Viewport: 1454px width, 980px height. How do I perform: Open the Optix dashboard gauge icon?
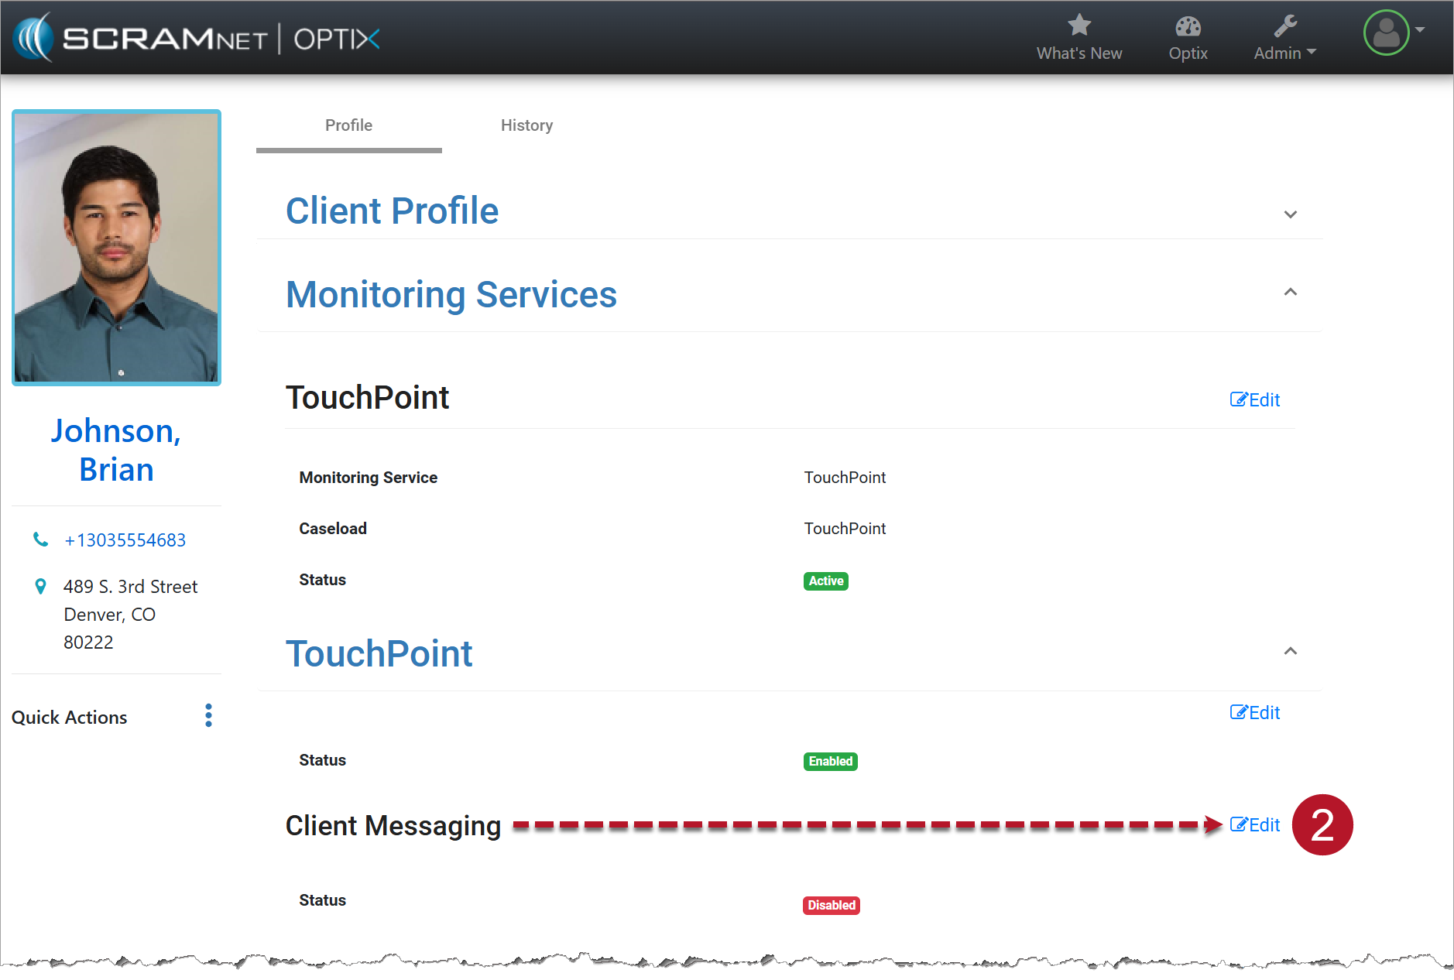pyautogui.click(x=1188, y=27)
